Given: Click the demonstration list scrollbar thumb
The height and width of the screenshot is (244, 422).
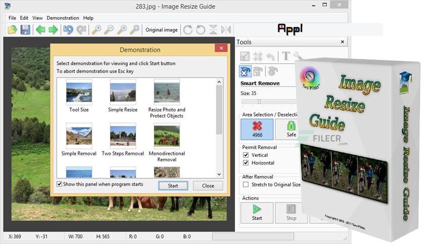Looking at the screenshot, I should pyautogui.click(x=219, y=109).
